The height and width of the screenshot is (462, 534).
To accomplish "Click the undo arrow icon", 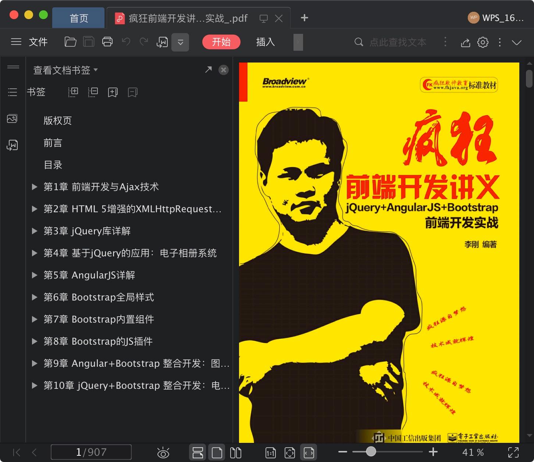I will coord(126,42).
